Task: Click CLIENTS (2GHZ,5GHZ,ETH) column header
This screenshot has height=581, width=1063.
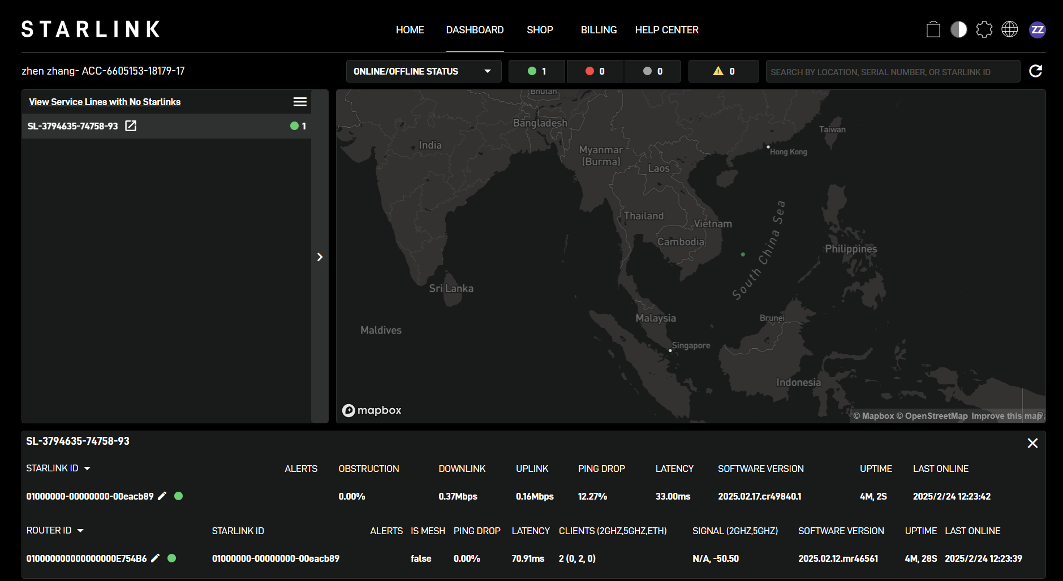Action: (613, 531)
